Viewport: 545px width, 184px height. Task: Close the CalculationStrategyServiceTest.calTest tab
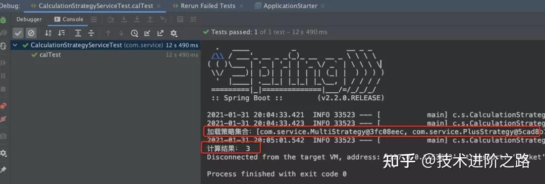coord(159,6)
